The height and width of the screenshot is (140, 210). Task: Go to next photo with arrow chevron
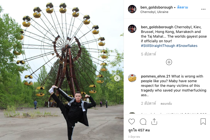pyautogui.click(x=117, y=78)
